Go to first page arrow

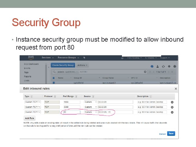pyautogui.click(x=150, y=72)
